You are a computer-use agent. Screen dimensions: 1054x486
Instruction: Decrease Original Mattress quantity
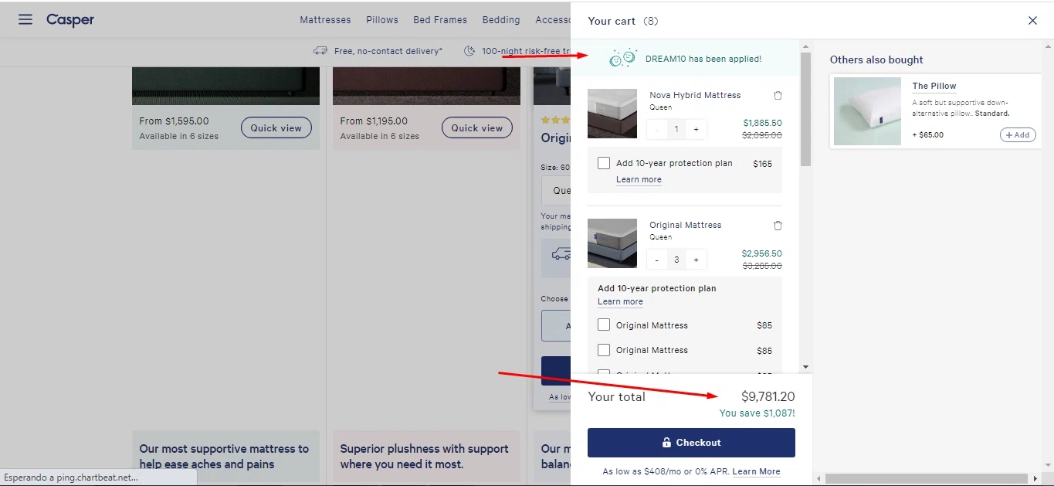(657, 260)
